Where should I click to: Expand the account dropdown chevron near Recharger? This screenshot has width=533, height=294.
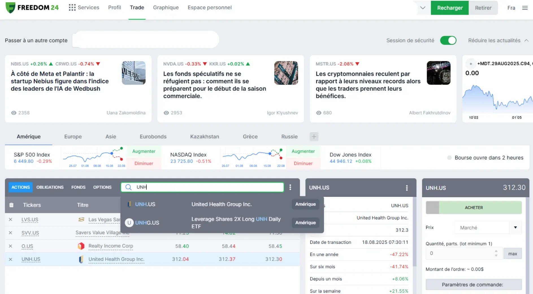[x=423, y=8]
